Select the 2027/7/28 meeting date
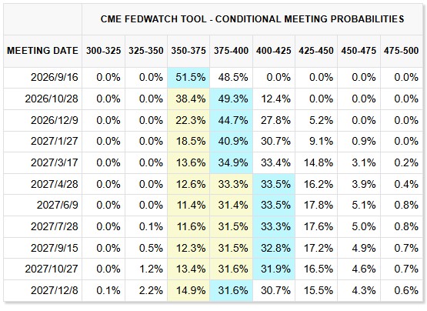 [x=55, y=226]
